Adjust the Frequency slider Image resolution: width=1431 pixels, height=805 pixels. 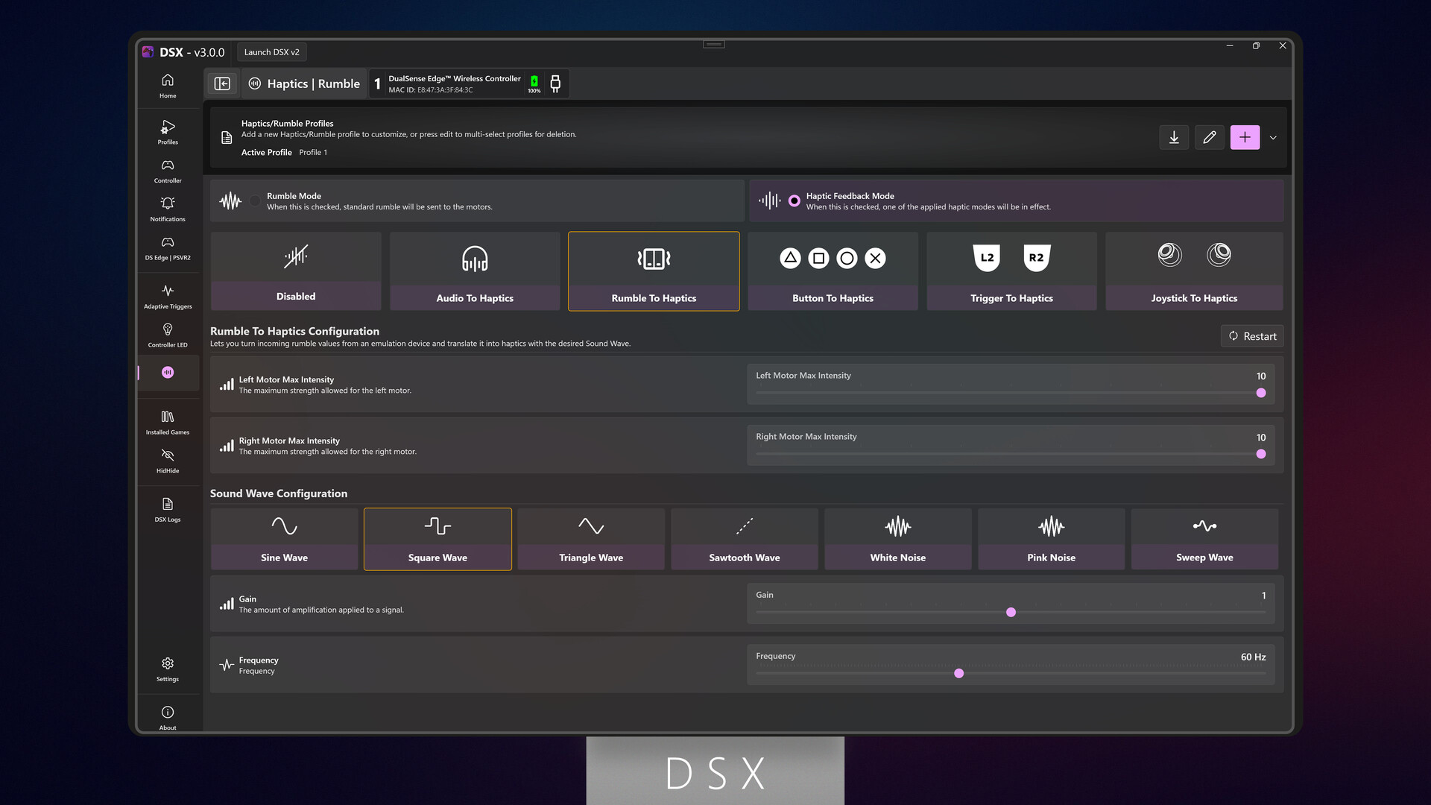pos(959,673)
